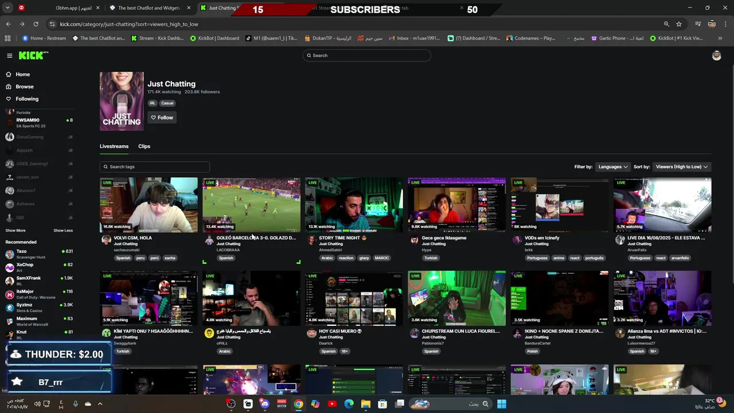734x413 pixels.
Task: Click Show Less in the sidebar
Action: 63,231
